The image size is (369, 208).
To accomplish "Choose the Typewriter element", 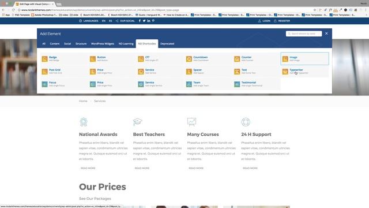I will pyautogui.click(x=304, y=72).
